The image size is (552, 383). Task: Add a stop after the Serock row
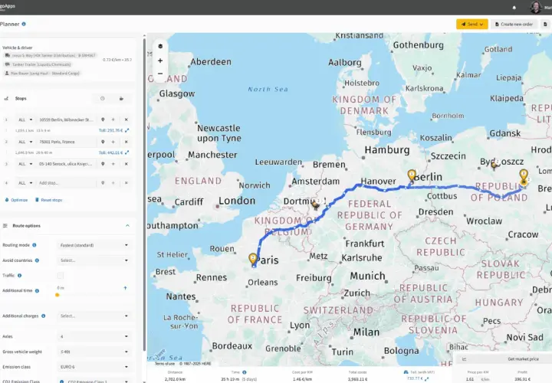pos(113,164)
